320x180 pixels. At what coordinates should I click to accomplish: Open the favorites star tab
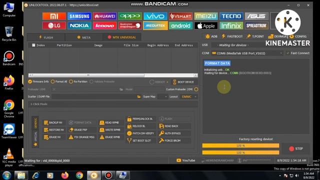click(35, 144)
